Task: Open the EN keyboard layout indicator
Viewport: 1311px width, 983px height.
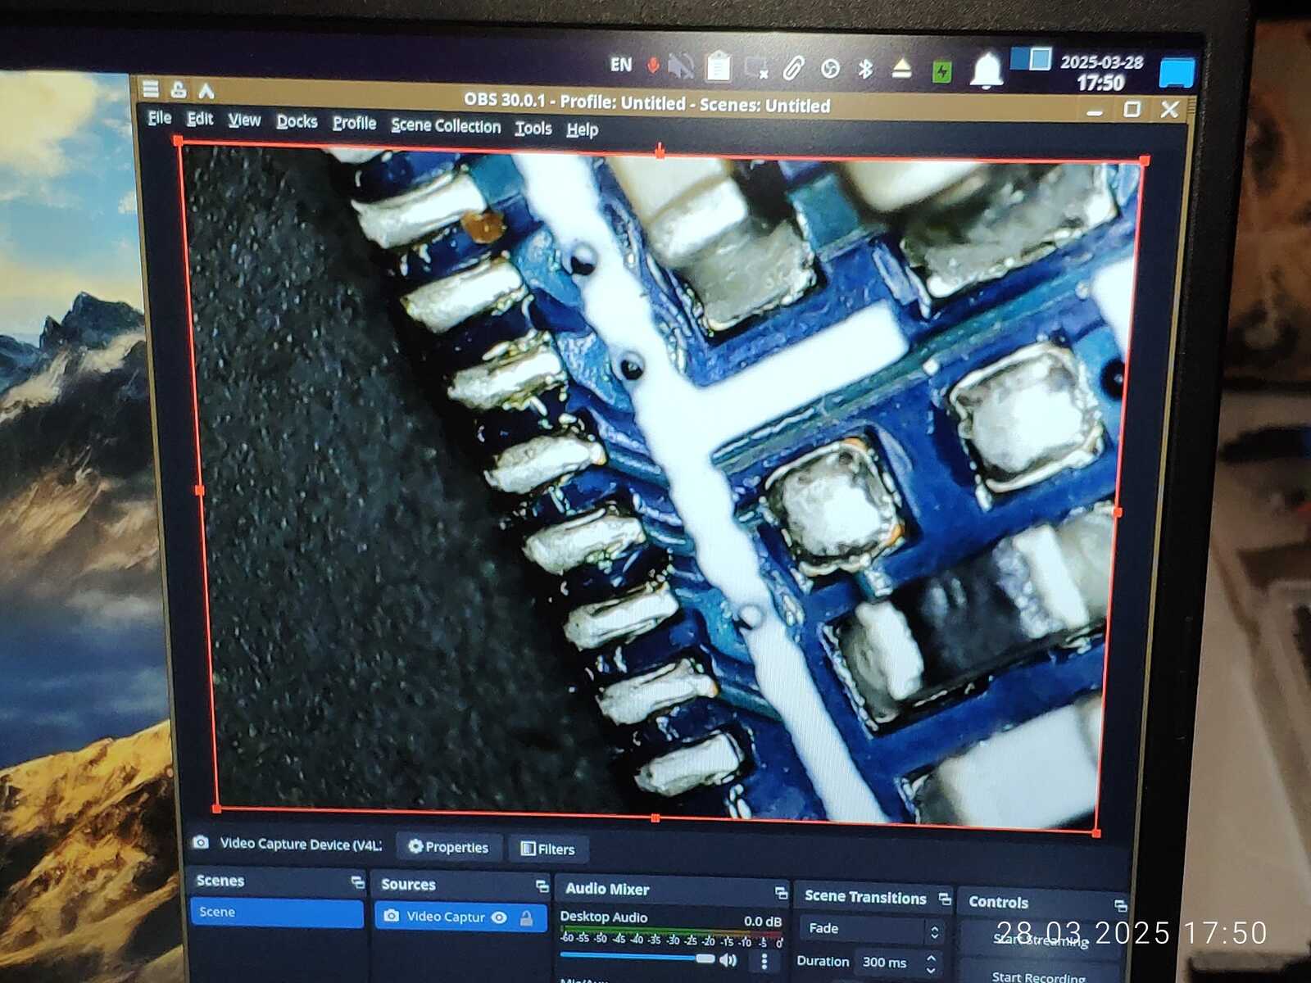Action: [621, 64]
